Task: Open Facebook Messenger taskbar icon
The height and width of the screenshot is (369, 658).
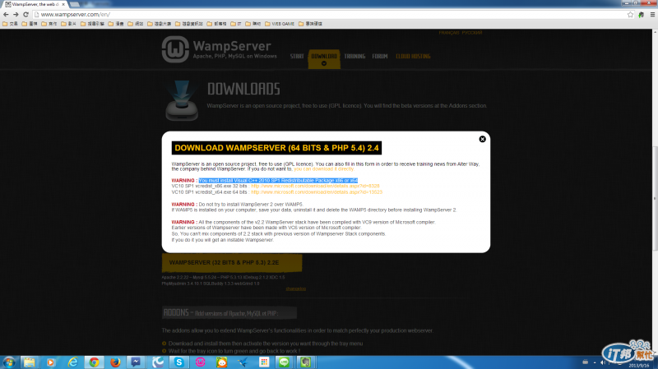Action: tap(136, 362)
